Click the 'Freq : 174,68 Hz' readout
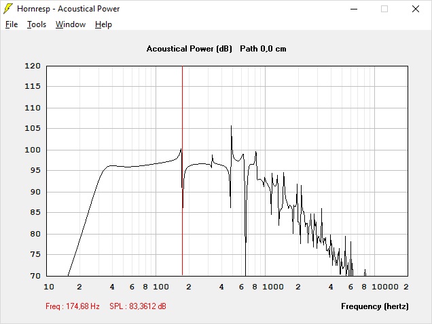Screen dimensions: 432x324 tap(73, 306)
